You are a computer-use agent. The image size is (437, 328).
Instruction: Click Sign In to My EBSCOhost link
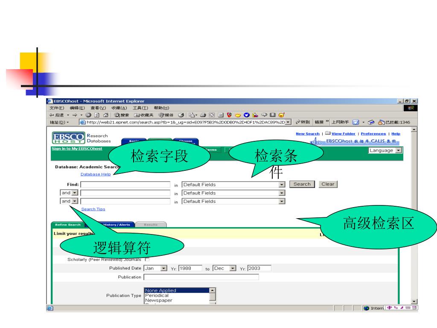pos(77,149)
